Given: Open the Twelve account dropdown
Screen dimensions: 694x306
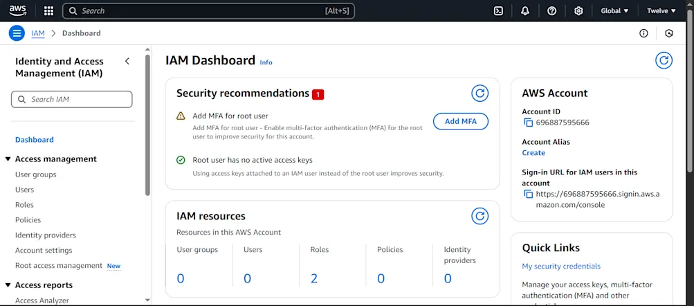Looking at the screenshot, I should (661, 11).
